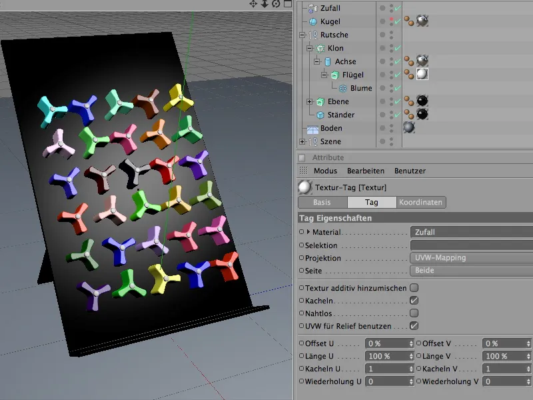533x400 pixels.
Task: Select the material tag on Boden
Action: pos(408,128)
